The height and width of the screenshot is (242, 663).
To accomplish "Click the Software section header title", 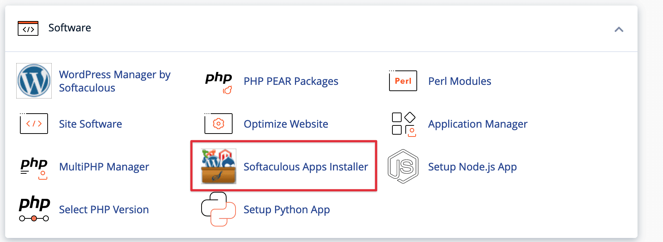I will coord(70,28).
